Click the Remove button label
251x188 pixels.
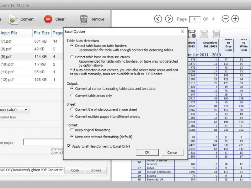pos(97,19)
